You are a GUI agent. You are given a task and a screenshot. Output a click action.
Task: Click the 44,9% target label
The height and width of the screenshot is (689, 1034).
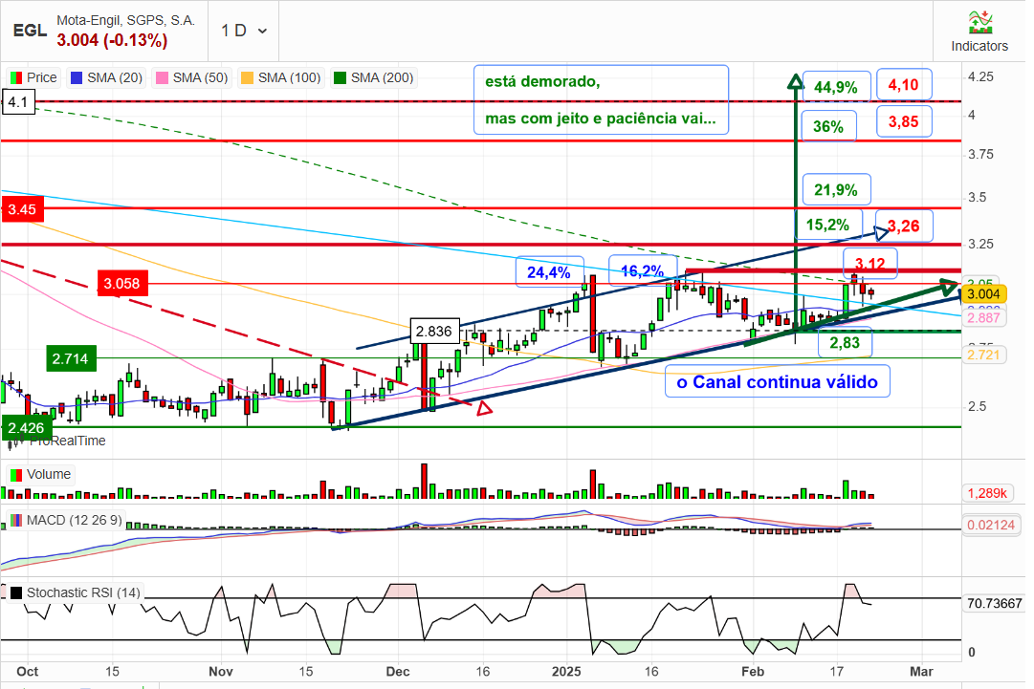click(835, 87)
